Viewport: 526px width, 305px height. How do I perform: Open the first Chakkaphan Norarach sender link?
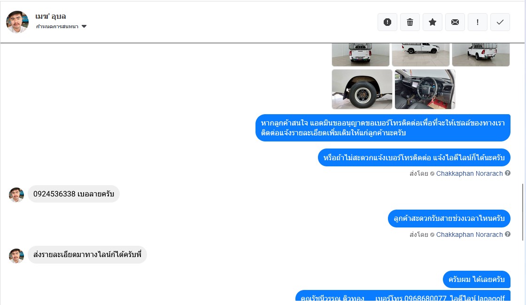(469, 173)
